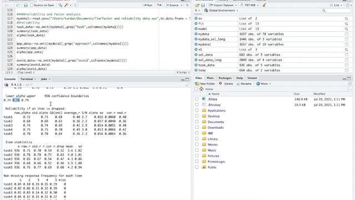The width and height of the screenshot is (355, 200).
Task: View mydata table grid icon
Action: point(346,34)
